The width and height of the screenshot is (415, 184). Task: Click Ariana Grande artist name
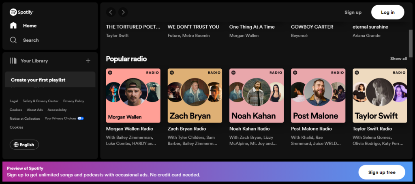366,36
